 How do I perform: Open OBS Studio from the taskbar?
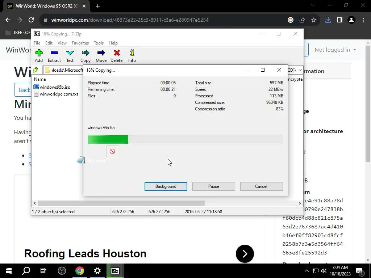pos(62,271)
